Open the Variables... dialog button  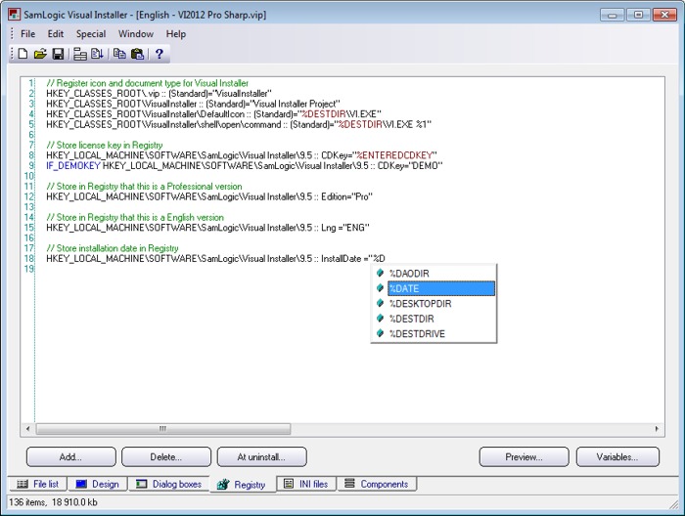pyautogui.click(x=617, y=457)
